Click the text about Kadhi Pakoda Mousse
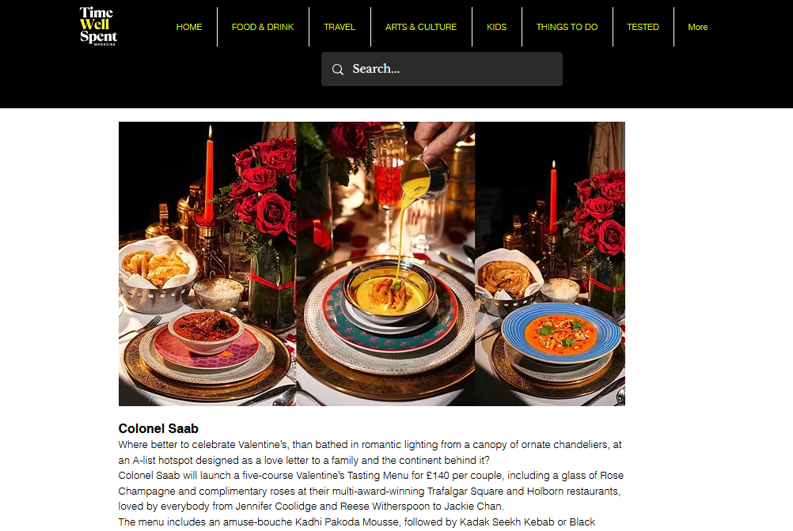Viewport: 793px width, 531px height. coord(357,522)
